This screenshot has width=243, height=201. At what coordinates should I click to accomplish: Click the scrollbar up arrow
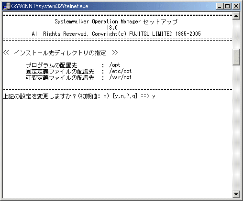pyautogui.click(x=236, y=16)
